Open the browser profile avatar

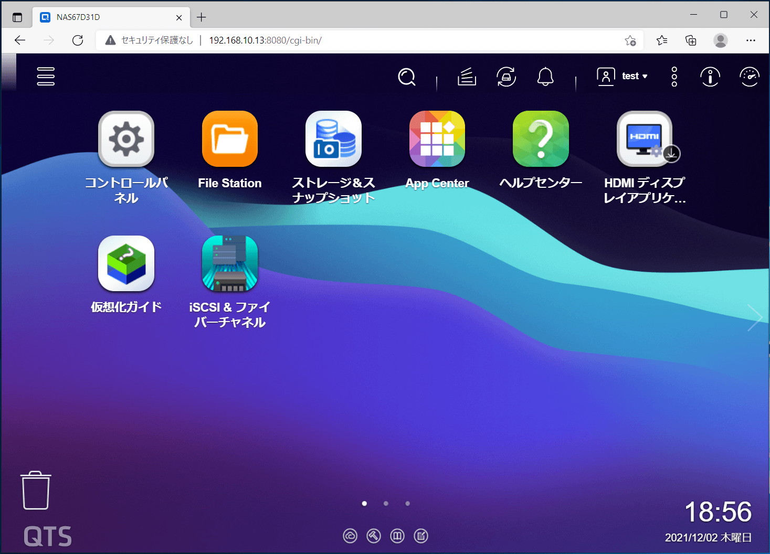(x=721, y=40)
